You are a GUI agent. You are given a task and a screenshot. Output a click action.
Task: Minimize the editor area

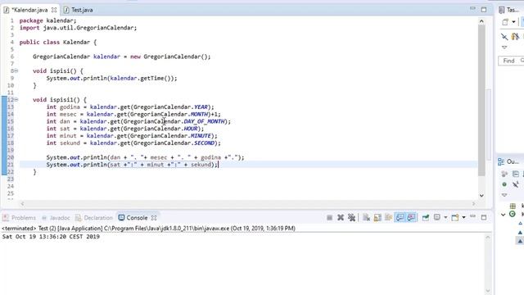point(472,9)
